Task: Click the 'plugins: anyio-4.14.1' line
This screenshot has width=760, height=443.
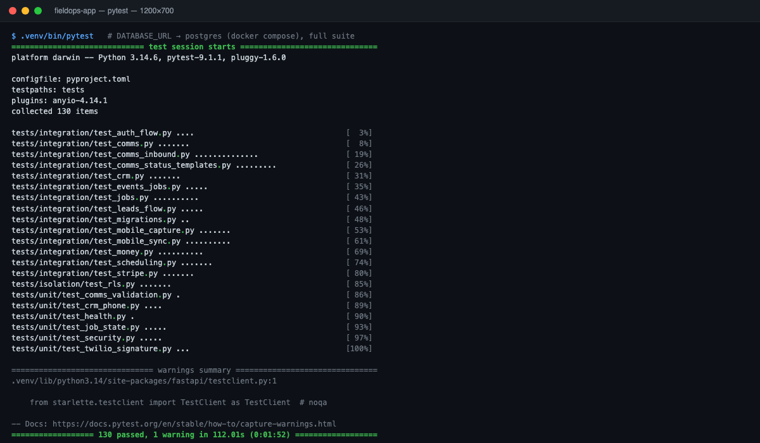Action: (x=60, y=101)
